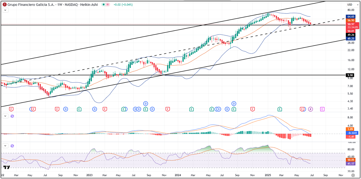Toggle the green market status dot
The width and height of the screenshot is (361, 179).
pos(104,4)
